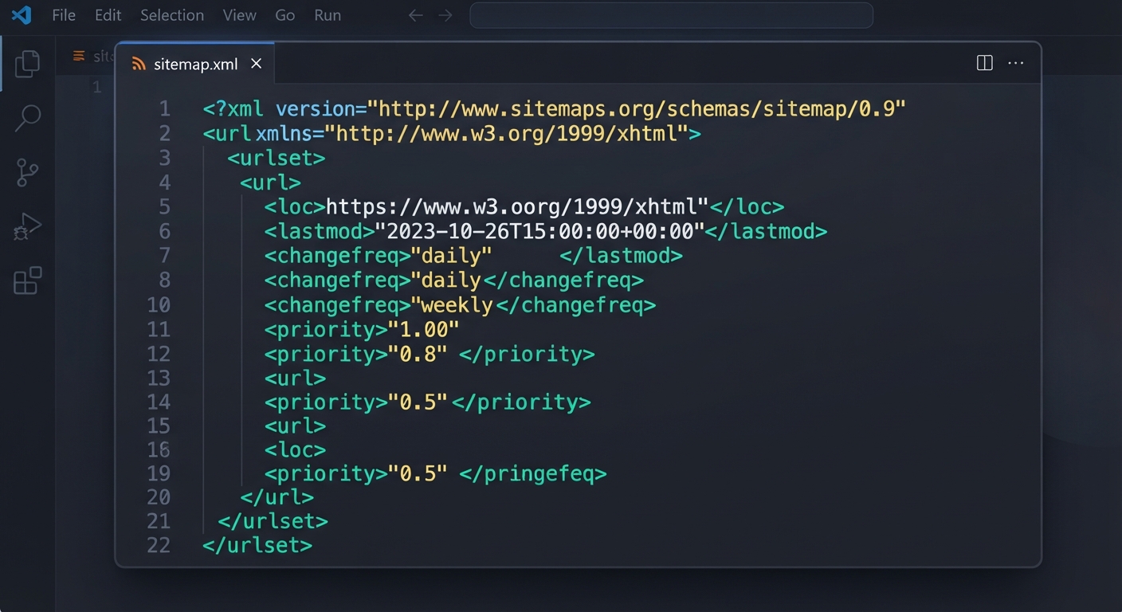Click the </pringefeq> closing tag
1122x612 pixels.
[x=533, y=474]
